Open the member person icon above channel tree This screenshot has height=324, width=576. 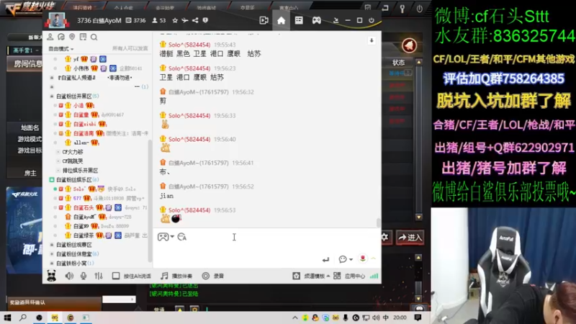pyautogui.click(x=50, y=37)
